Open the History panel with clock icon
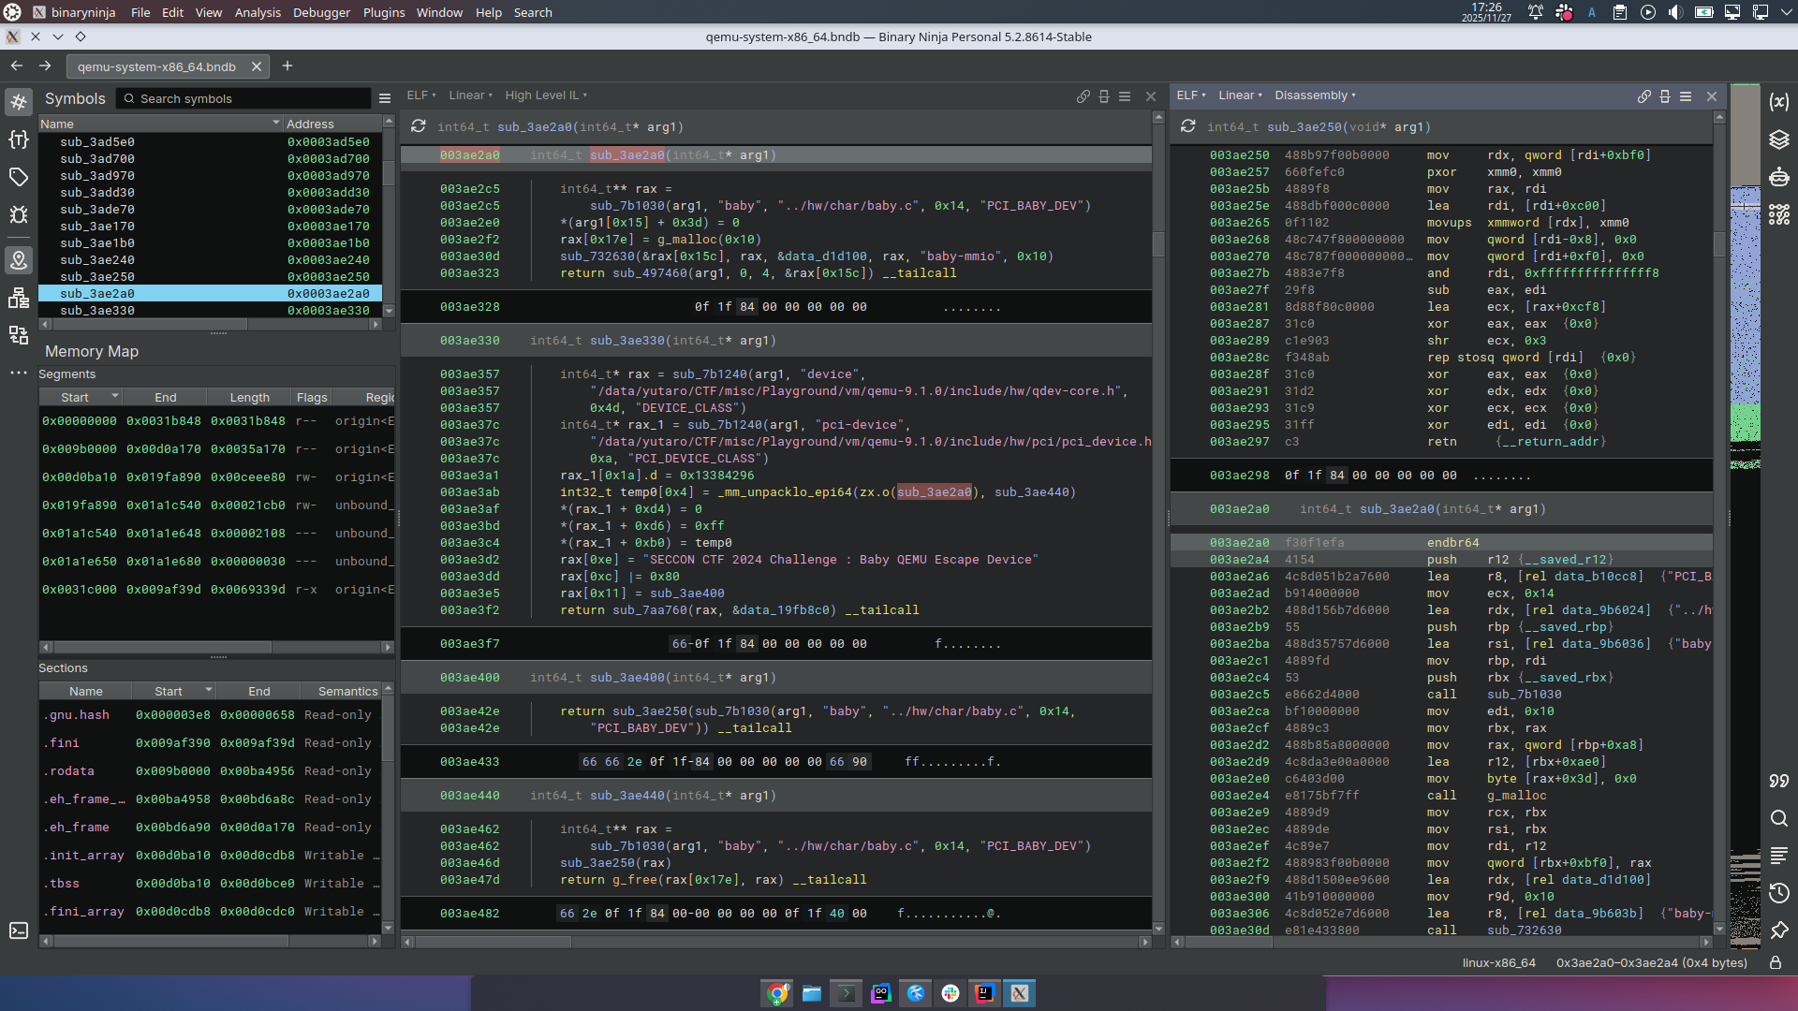This screenshot has width=1798, height=1011. (x=1779, y=893)
